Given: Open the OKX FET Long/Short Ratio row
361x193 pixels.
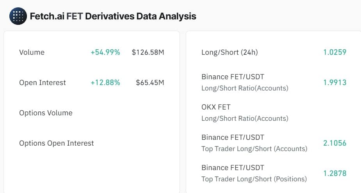Looking at the screenshot, I should point(245,113).
